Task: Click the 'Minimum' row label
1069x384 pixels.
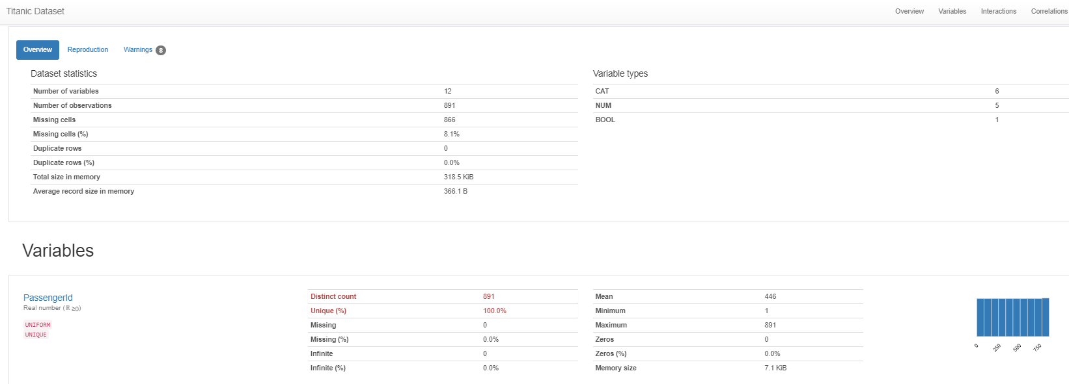Action: pyautogui.click(x=610, y=311)
